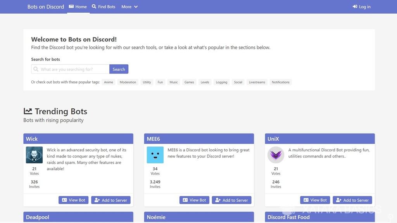Image resolution: width=397 pixels, height=223 pixels.
Task: Click the UniX bot purple avatar
Action: tap(276, 155)
